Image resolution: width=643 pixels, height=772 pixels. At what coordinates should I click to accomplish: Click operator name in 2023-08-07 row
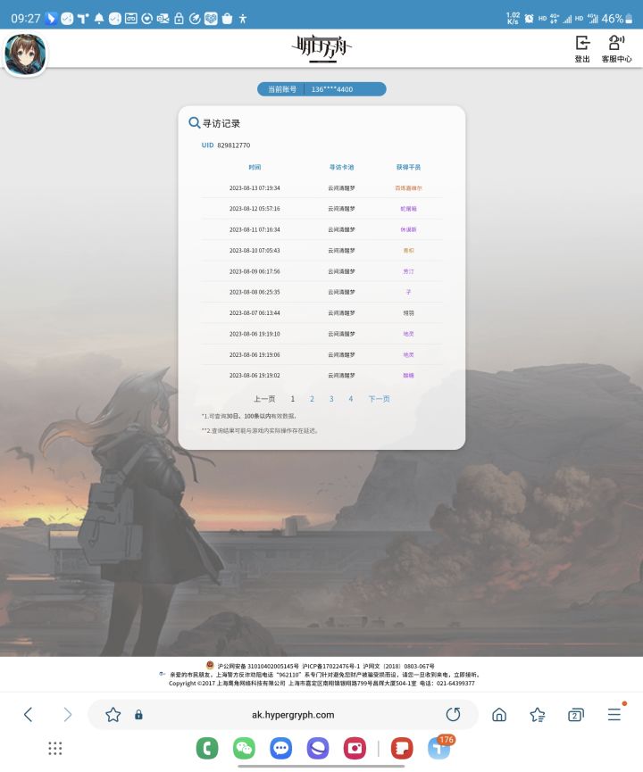click(408, 313)
